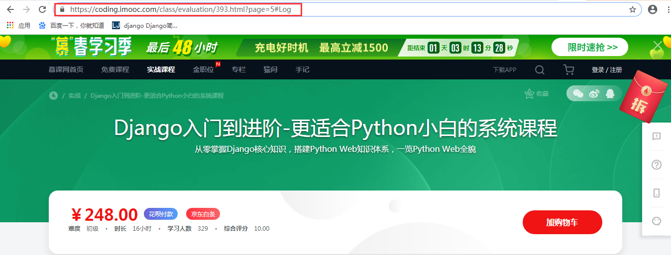Open 手记 in the navigation bar
671x255 pixels.
tap(302, 69)
